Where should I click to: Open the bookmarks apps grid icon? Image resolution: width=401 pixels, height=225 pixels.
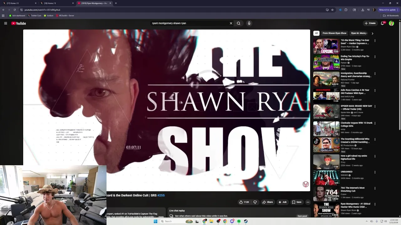coord(3,15)
